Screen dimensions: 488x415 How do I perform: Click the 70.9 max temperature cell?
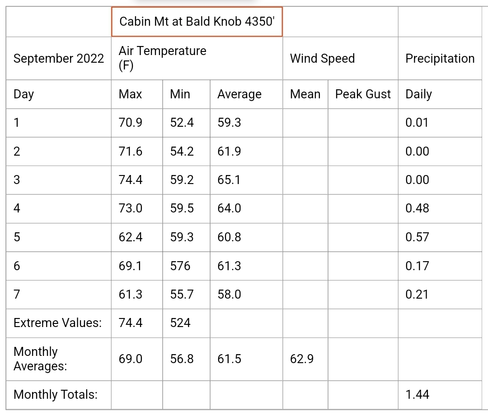pos(137,123)
